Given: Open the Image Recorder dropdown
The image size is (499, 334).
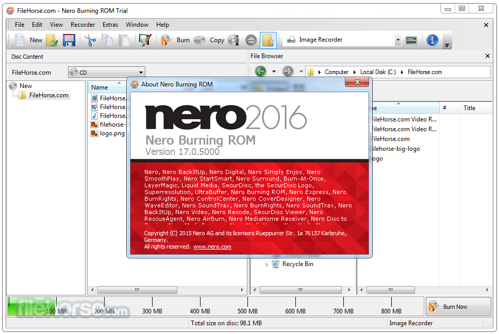Looking at the screenshot, I should tap(398, 40).
